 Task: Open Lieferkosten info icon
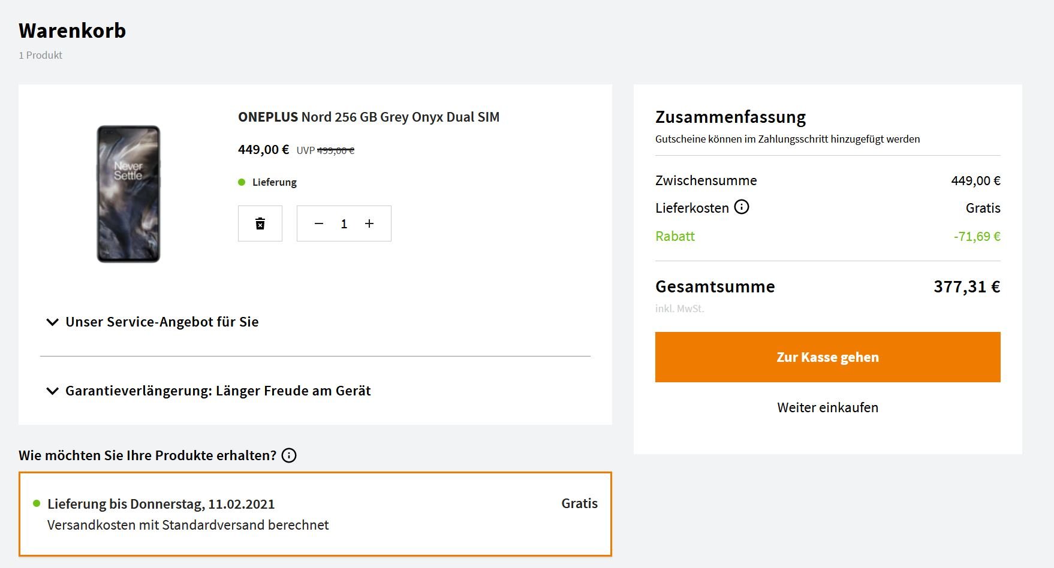pyautogui.click(x=742, y=207)
